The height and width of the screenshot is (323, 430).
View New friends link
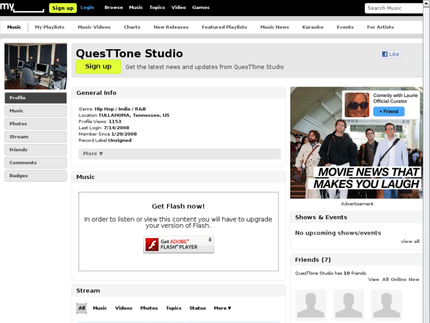coord(414,279)
